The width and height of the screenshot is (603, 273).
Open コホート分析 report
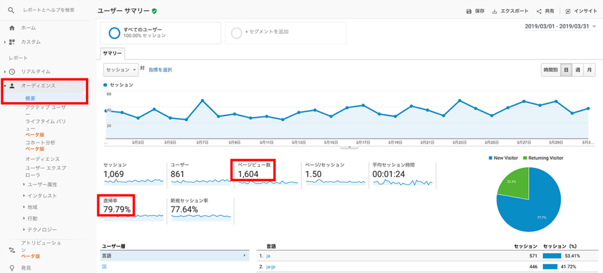coord(41,143)
